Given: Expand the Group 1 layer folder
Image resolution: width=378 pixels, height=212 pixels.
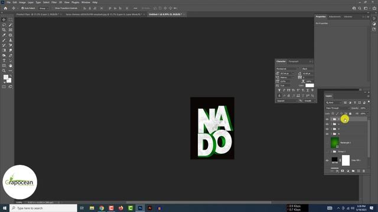Looking at the screenshot, I should coord(331,152).
